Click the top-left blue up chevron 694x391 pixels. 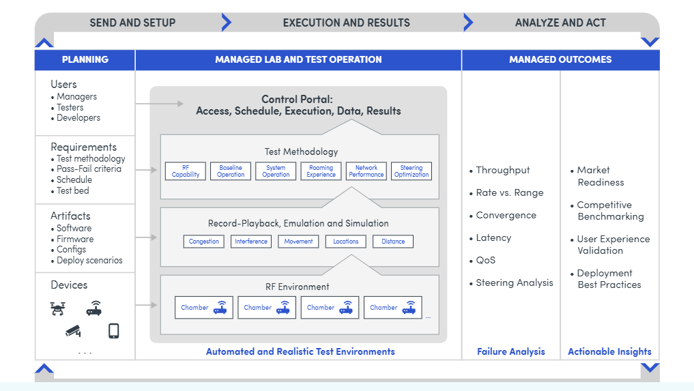[x=44, y=42]
